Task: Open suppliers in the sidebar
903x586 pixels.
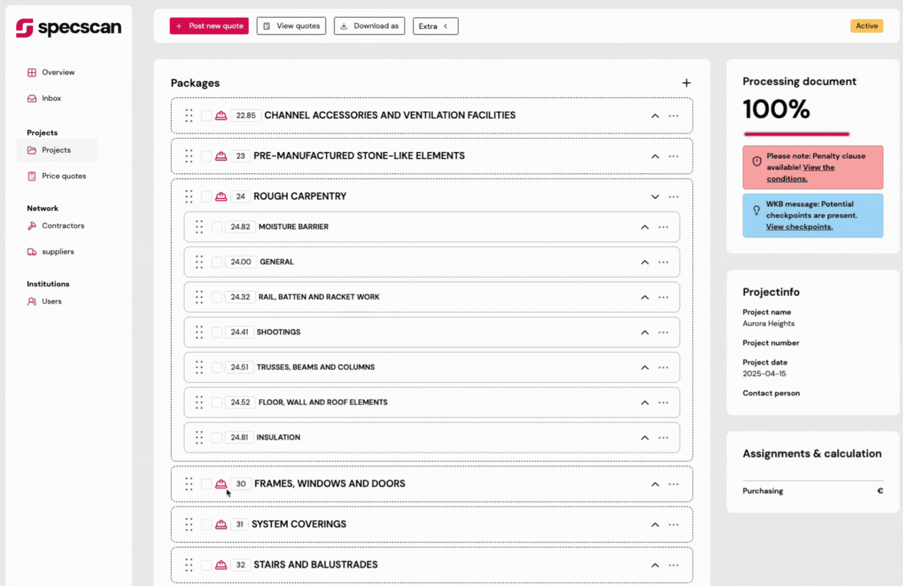Action: [x=51, y=252]
